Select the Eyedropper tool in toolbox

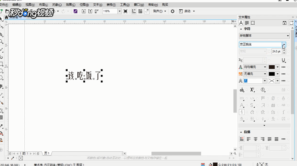pyautogui.click(x=1, y=126)
